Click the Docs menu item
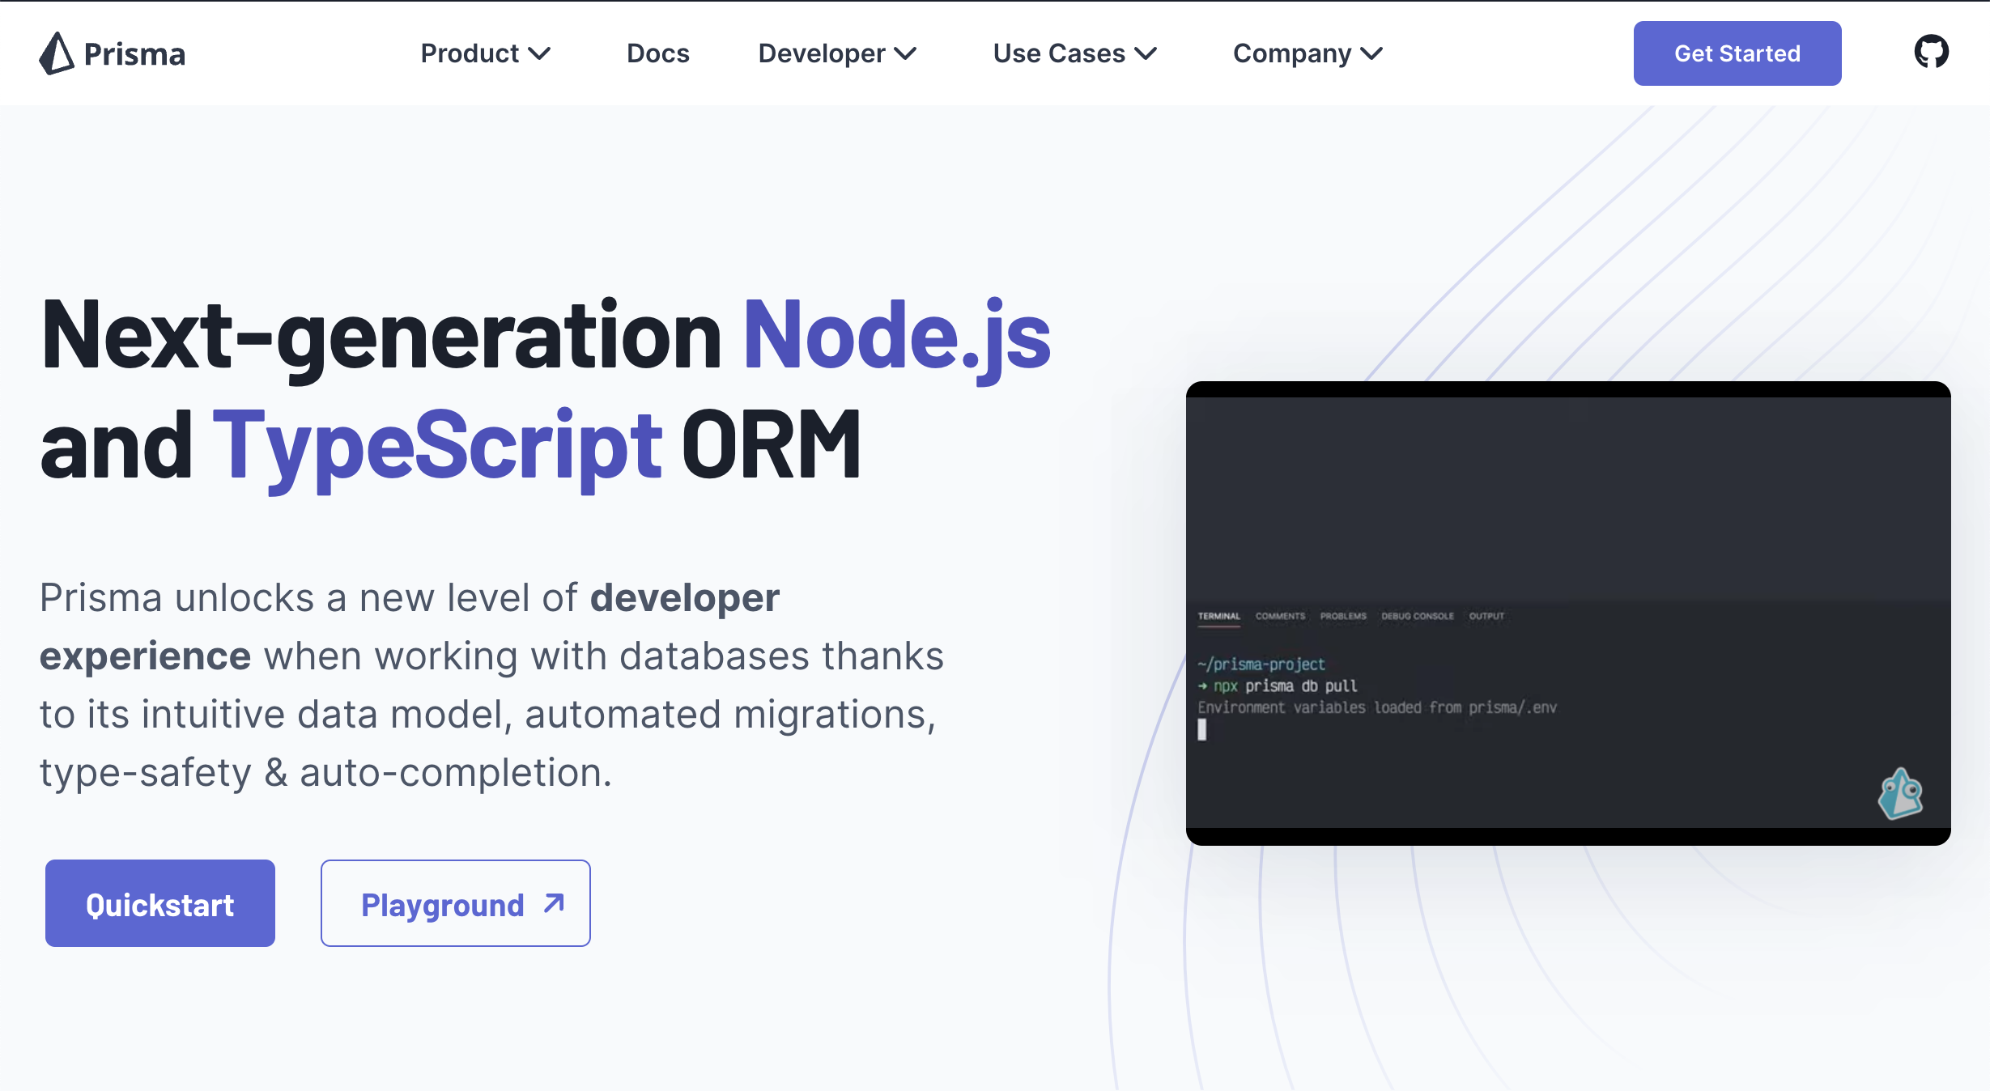Viewport: 1990px width, 1091px height. point(660,53)
